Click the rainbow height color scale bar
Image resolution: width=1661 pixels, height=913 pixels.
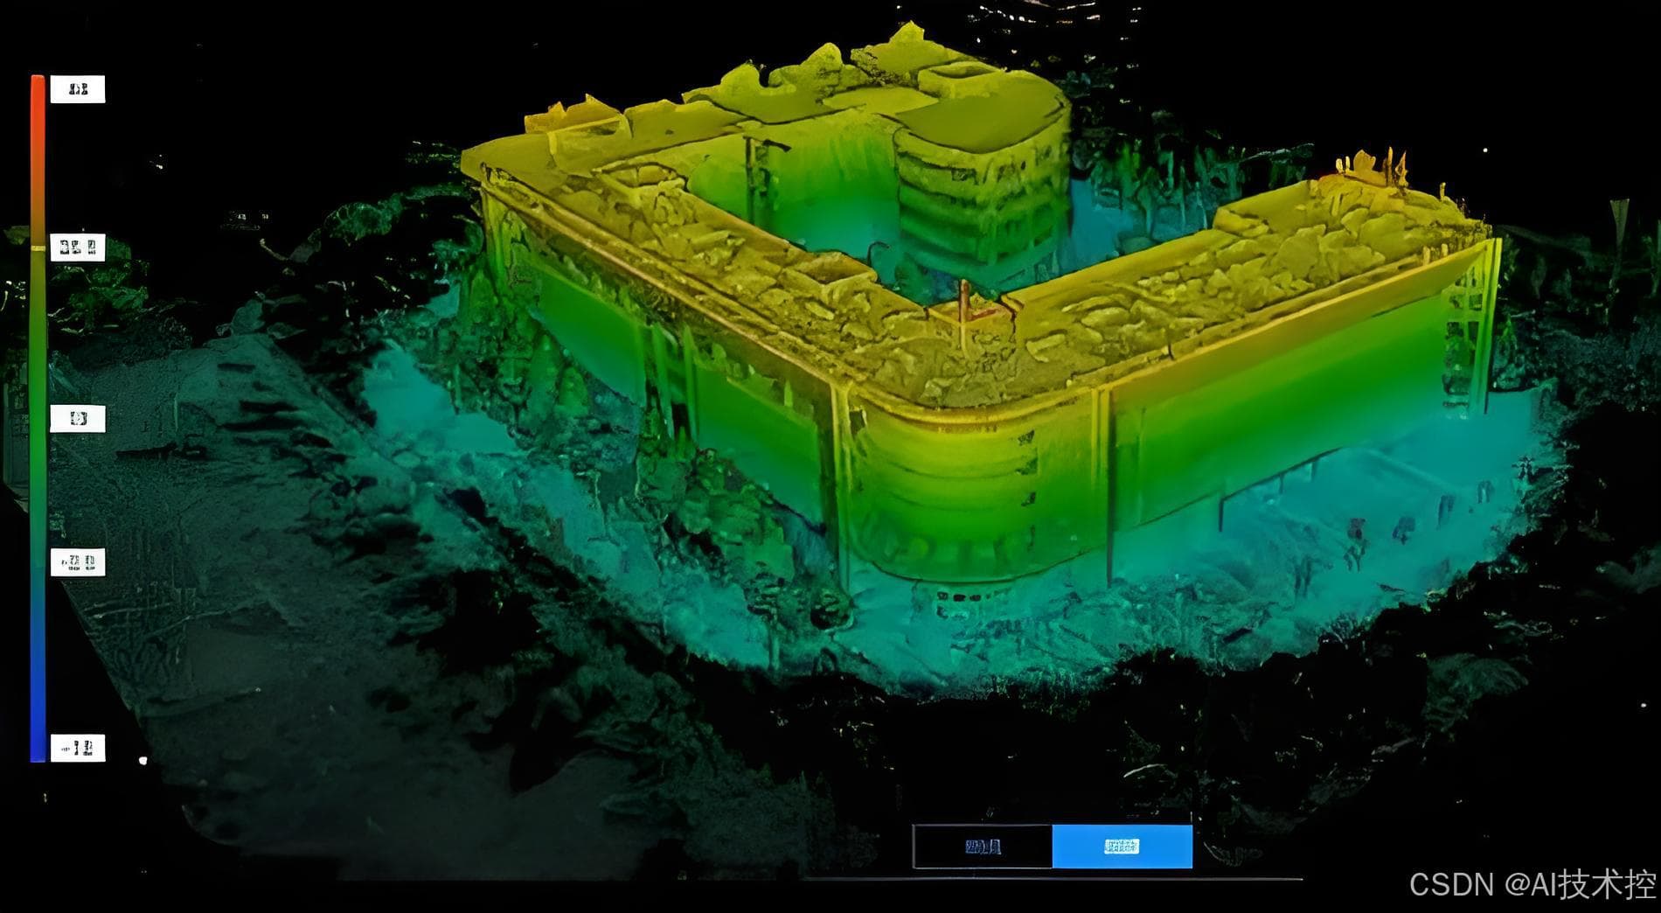tap(38, 419)
